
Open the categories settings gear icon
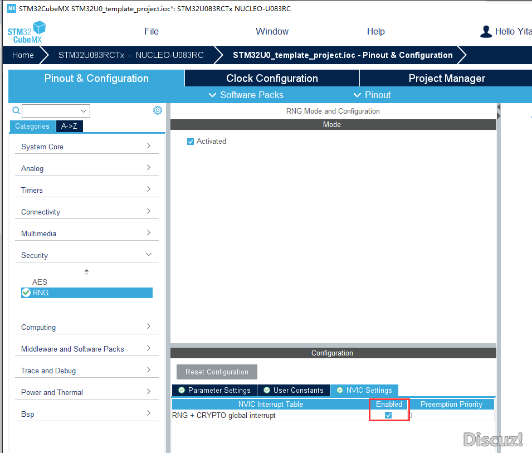[158, 110]
